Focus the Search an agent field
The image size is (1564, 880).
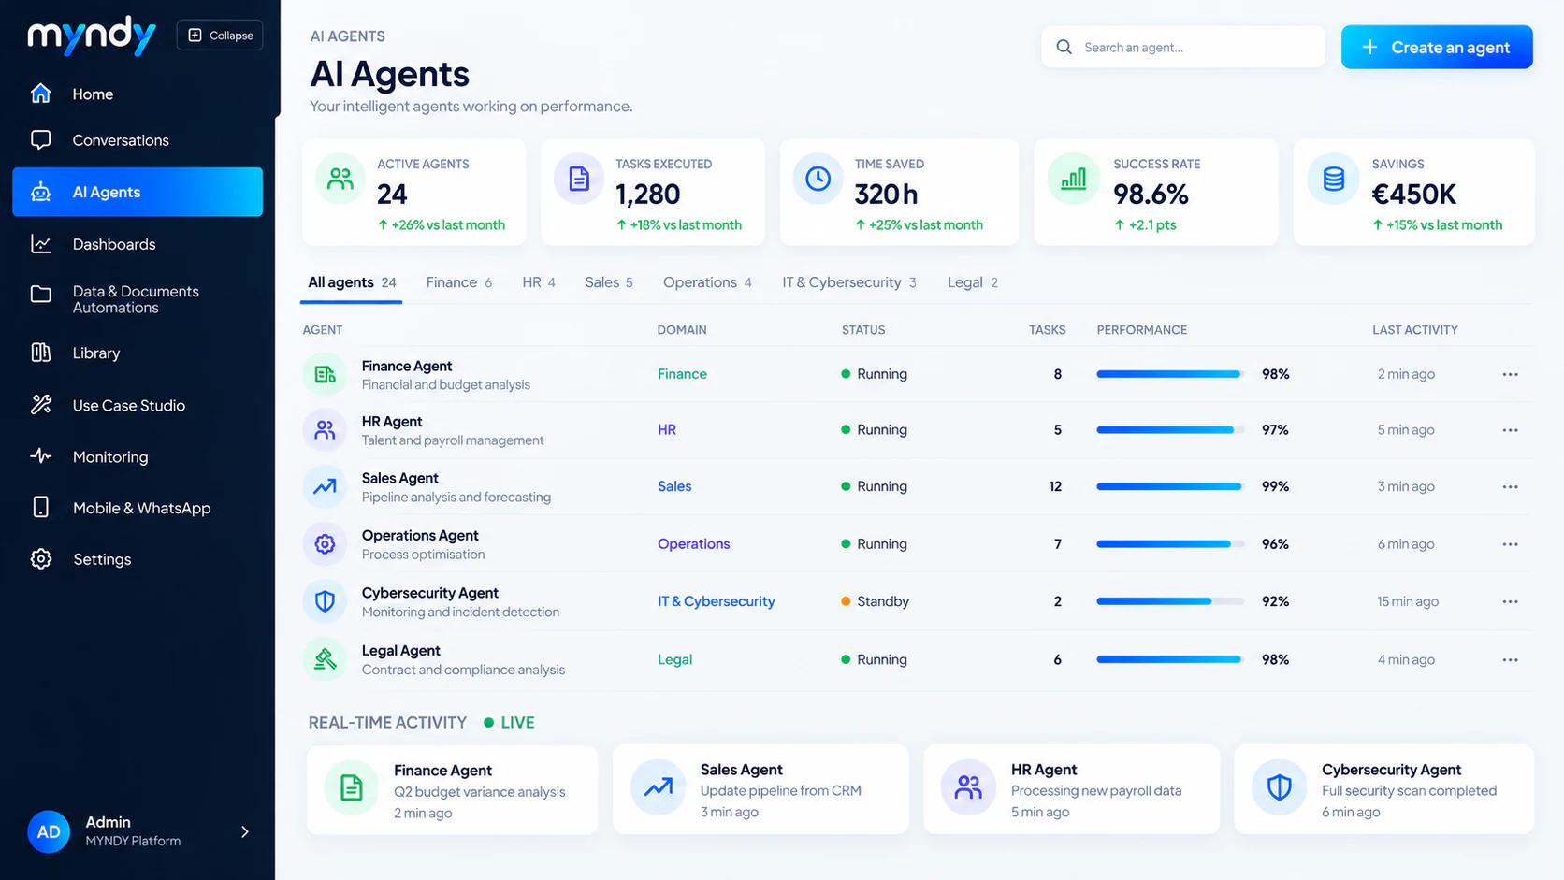click(x=1183, y=47)
